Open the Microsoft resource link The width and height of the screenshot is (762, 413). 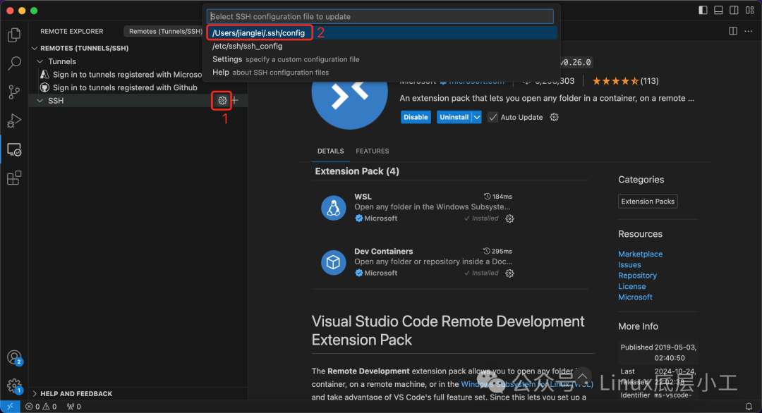635,297
